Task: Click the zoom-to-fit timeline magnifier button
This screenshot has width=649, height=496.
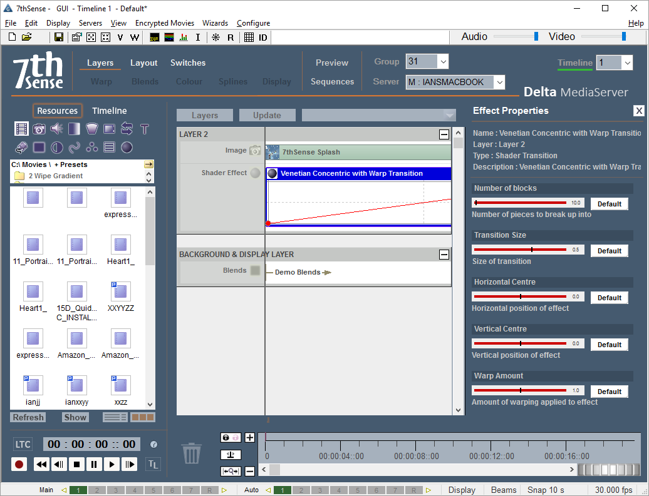Action: click(231, 471)
